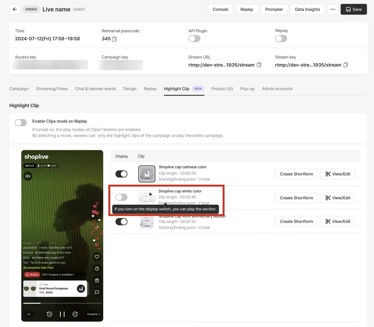Click the Console button
374x327 pixels.
point(220,9)
